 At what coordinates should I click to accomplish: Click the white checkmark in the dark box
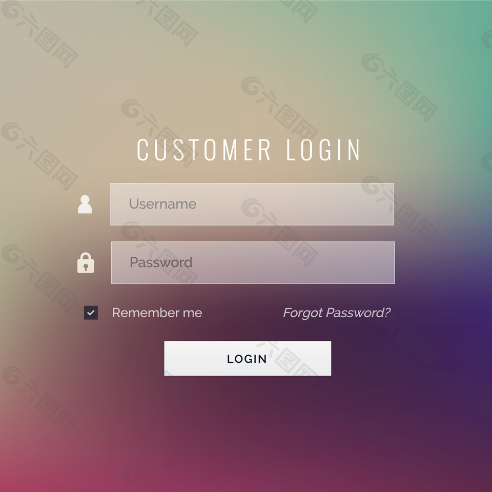91,313
